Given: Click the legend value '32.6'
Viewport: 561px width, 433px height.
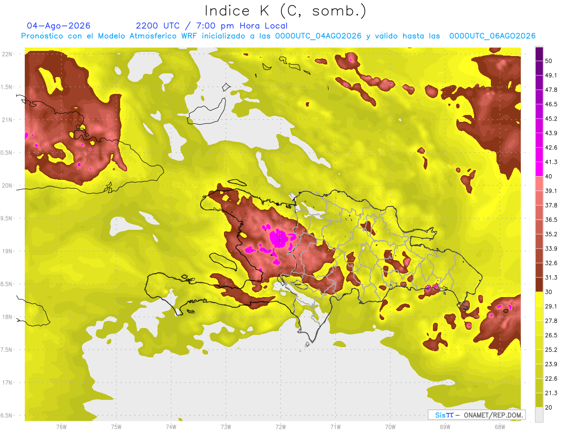Looking at the screenshot, I should pyautogui.click(x=551, y=263).
